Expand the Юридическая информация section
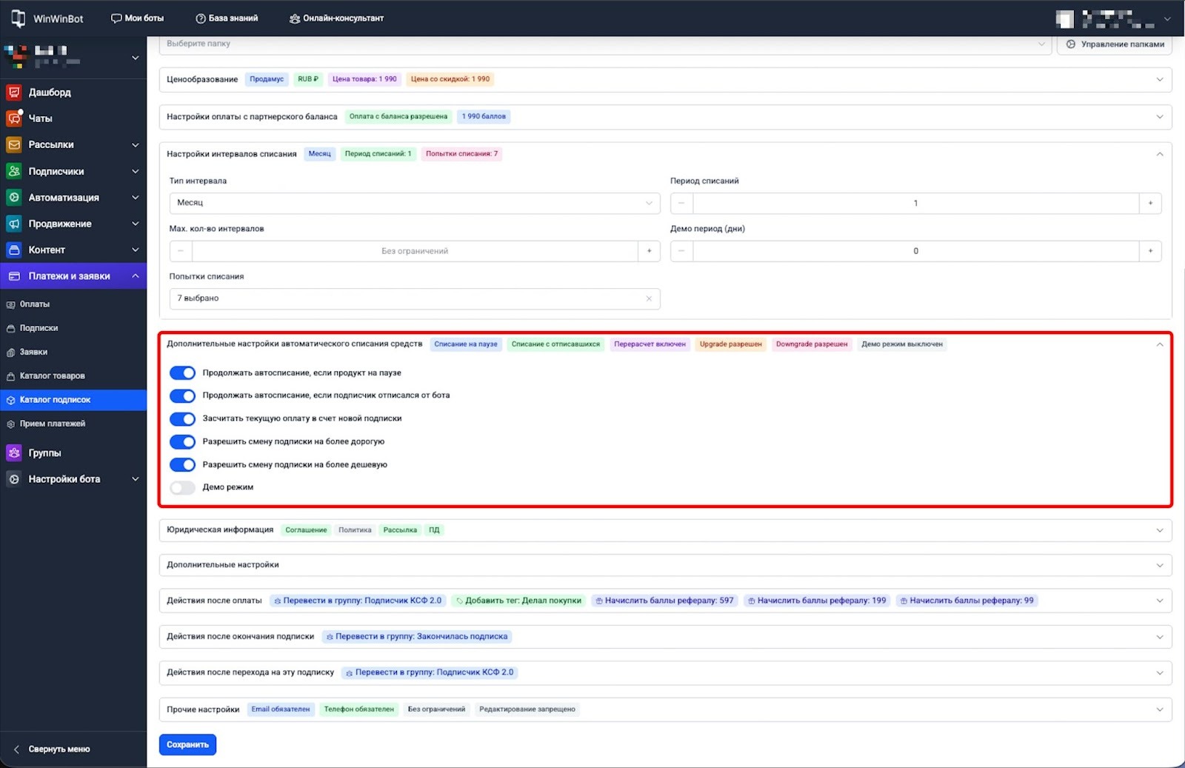1185x768 pixels. pos(1159,530)
